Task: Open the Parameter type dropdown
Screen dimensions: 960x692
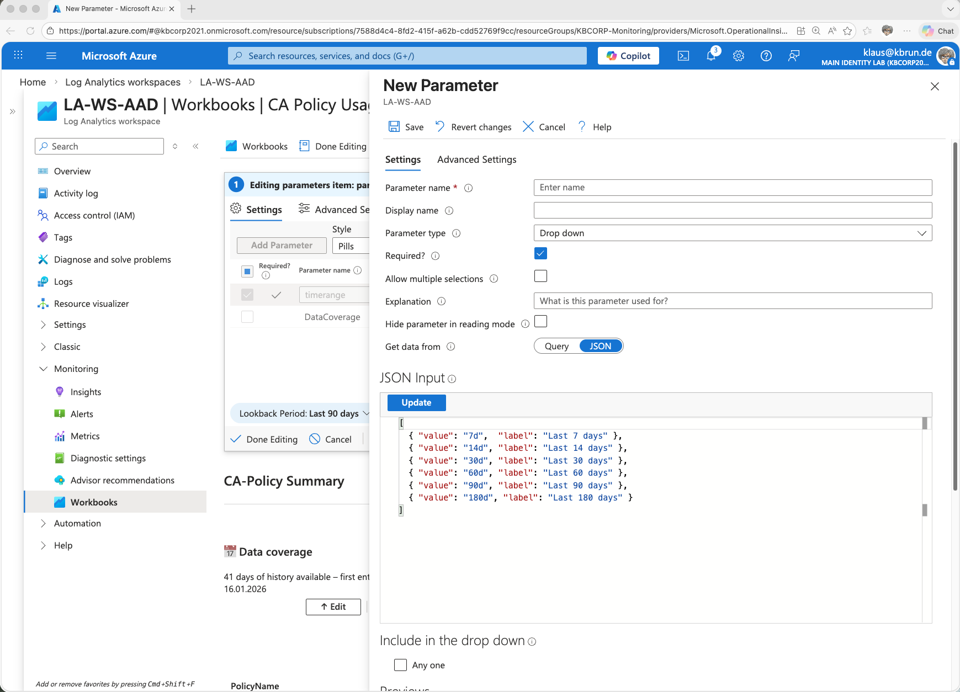Action: tap(733, 233)
